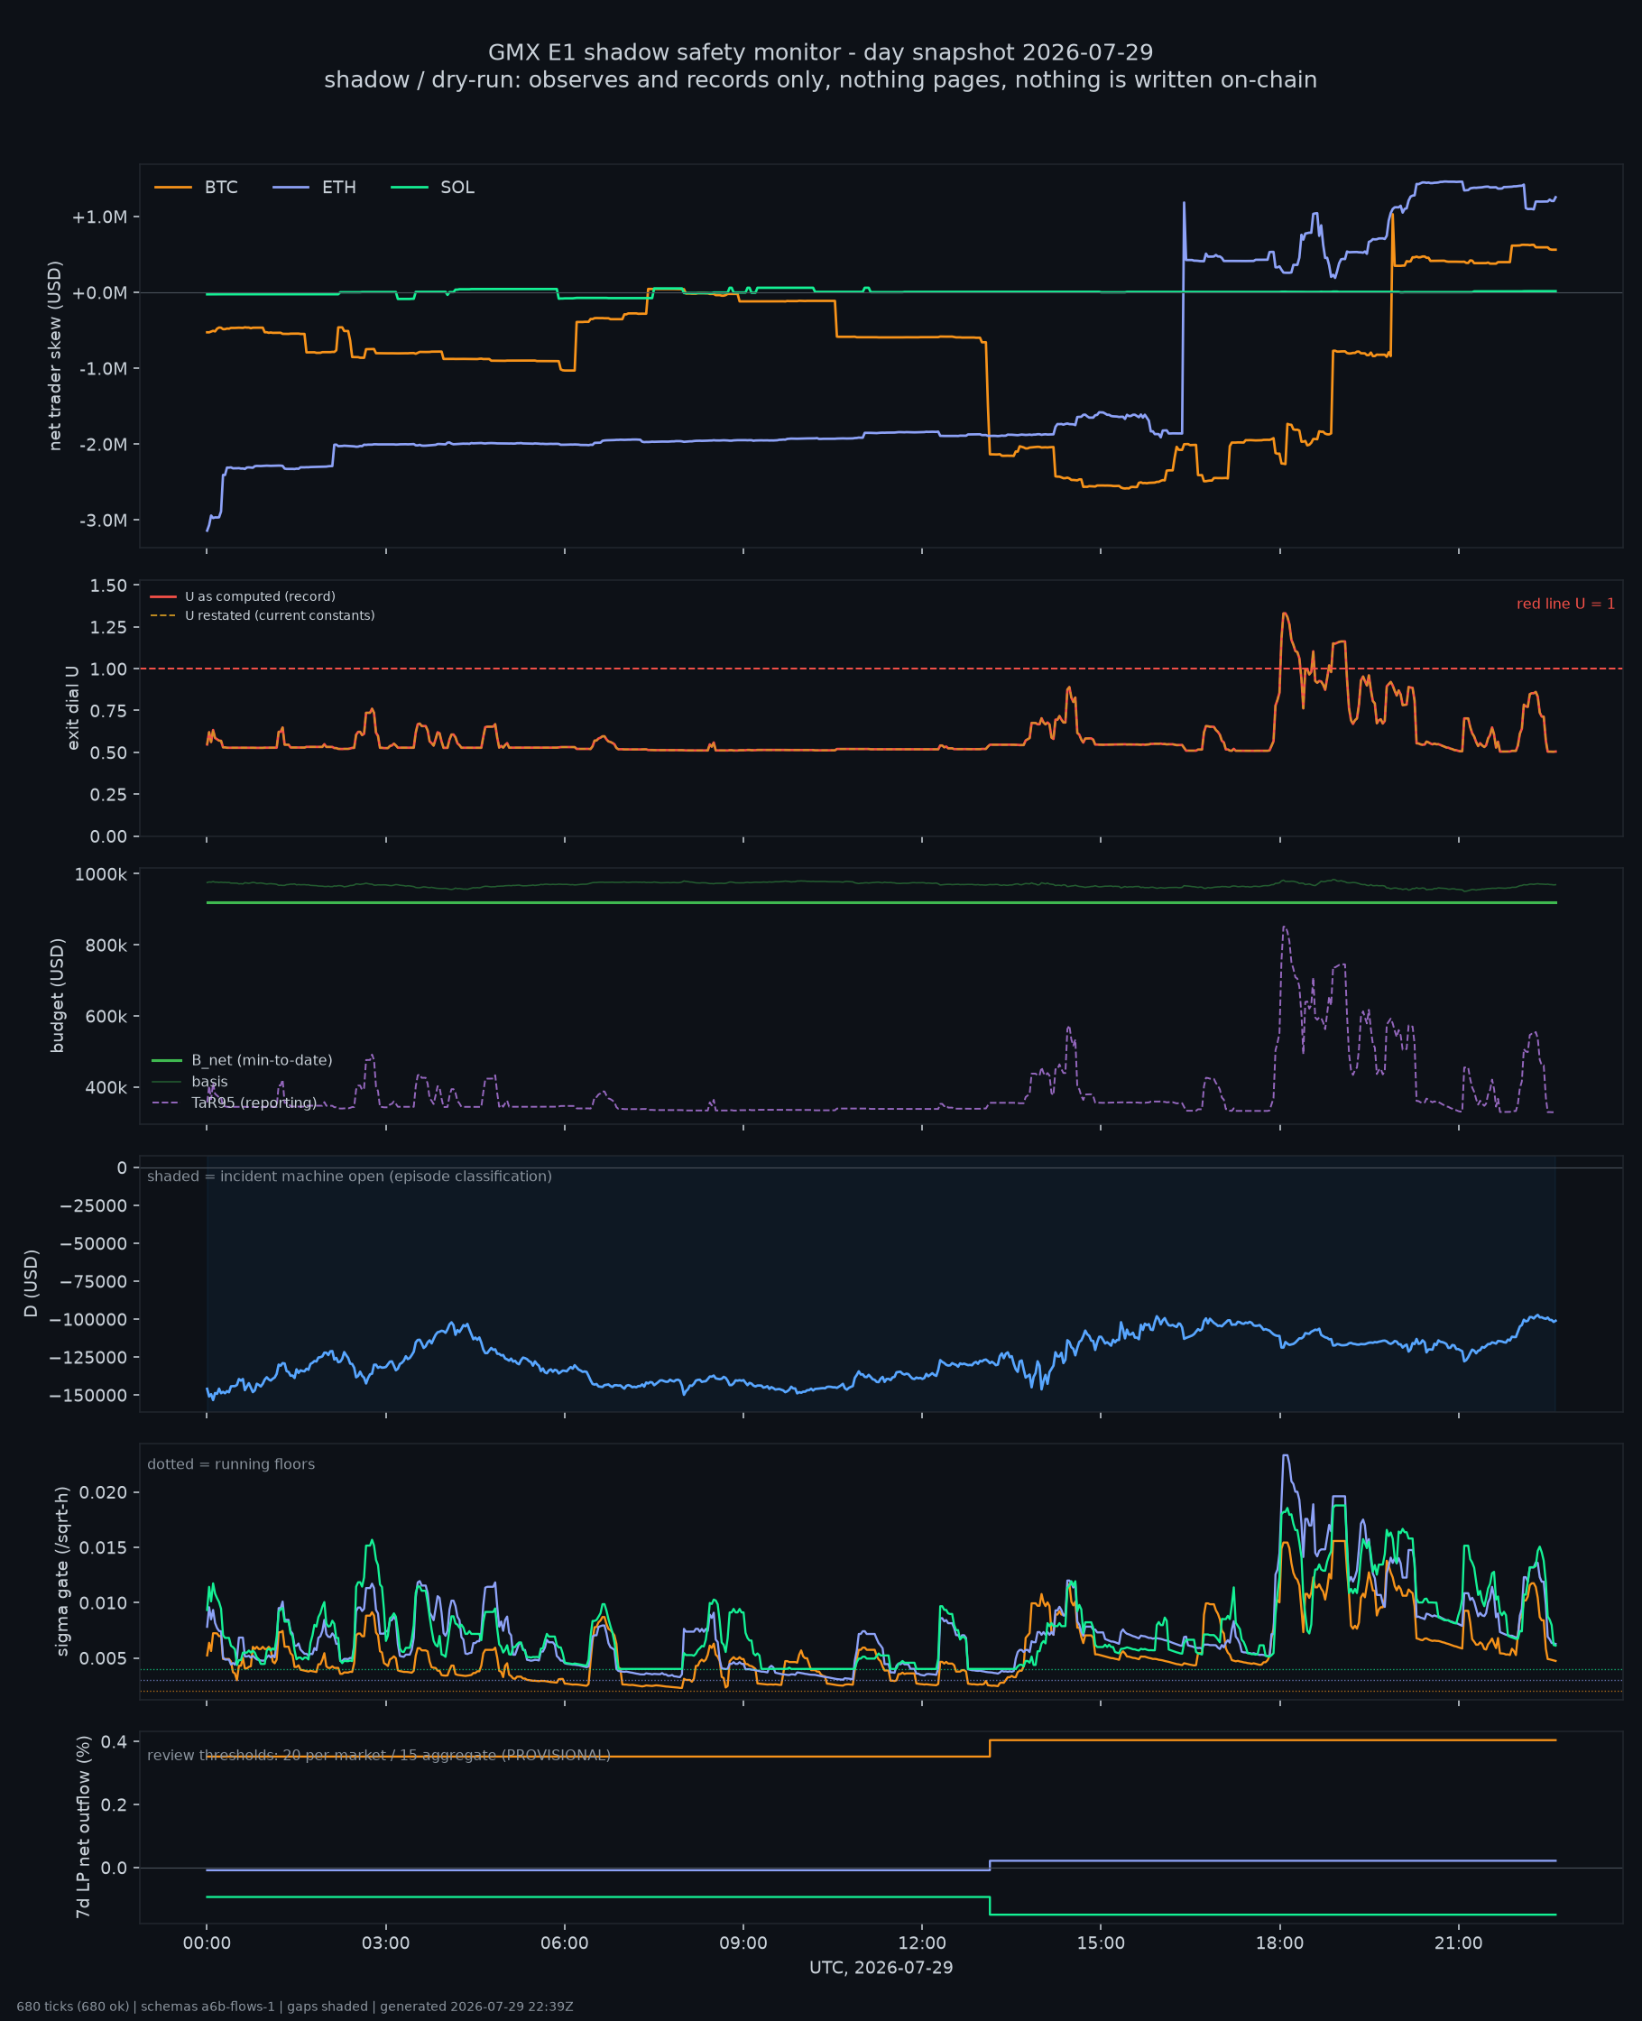Screen dimensions: 1642x2021
Task: Click the 'net trader skew (USD)' axis label
Action: [x=55, y=355]
